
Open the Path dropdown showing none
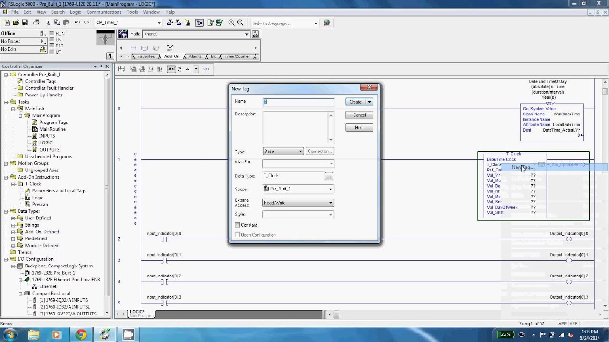point(196,34)
